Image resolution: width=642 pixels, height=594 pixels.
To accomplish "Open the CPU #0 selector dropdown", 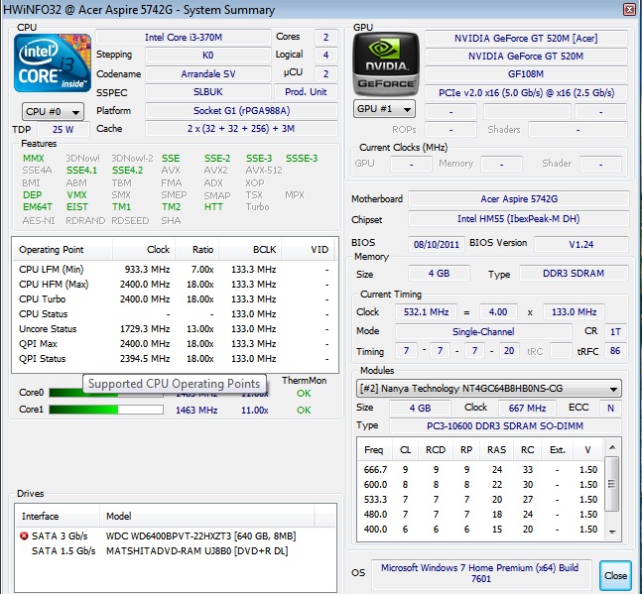I will click(53, 112).
